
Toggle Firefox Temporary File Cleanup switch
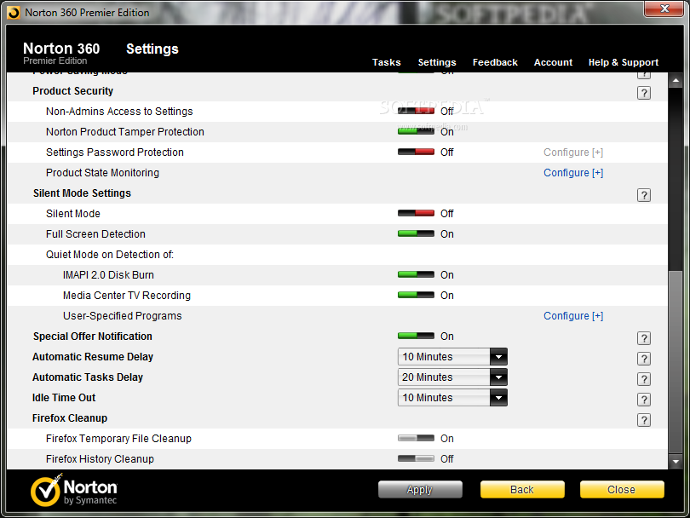tap(416, 439)
